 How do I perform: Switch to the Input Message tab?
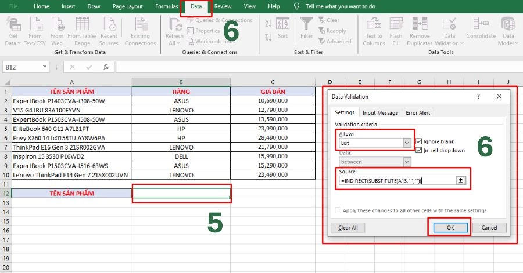tap(380, 112)
